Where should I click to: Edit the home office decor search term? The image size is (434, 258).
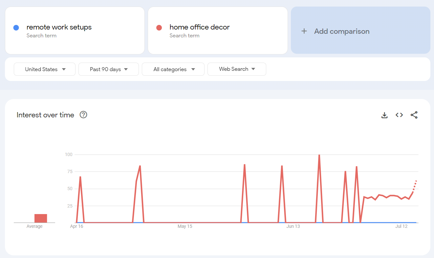point(218,30)
